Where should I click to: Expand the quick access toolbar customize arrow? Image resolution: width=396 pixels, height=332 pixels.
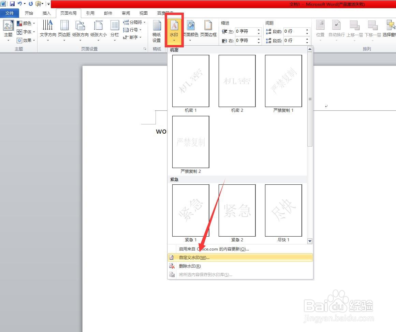[48, 4]
